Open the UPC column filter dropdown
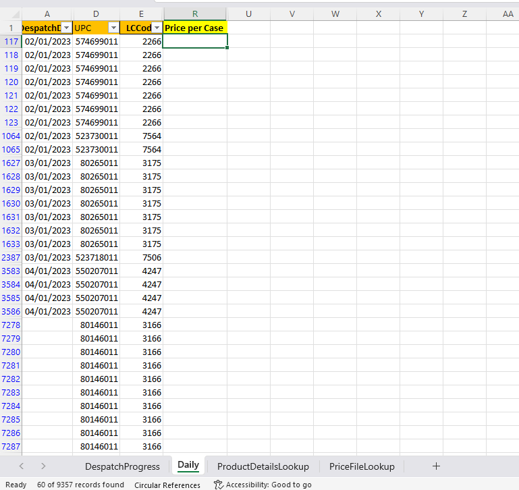Viewport: 519px width, 490px height. (113, 28)
